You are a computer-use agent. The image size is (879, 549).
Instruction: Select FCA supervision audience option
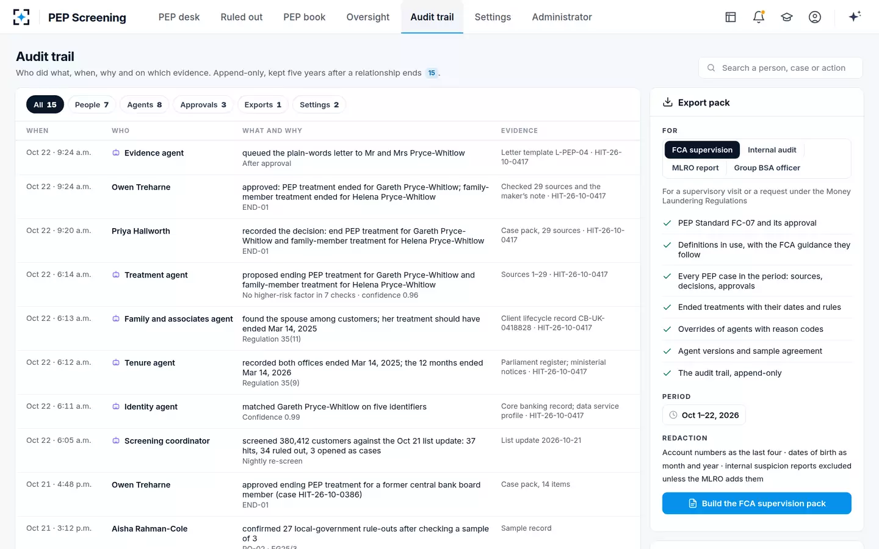702,150
